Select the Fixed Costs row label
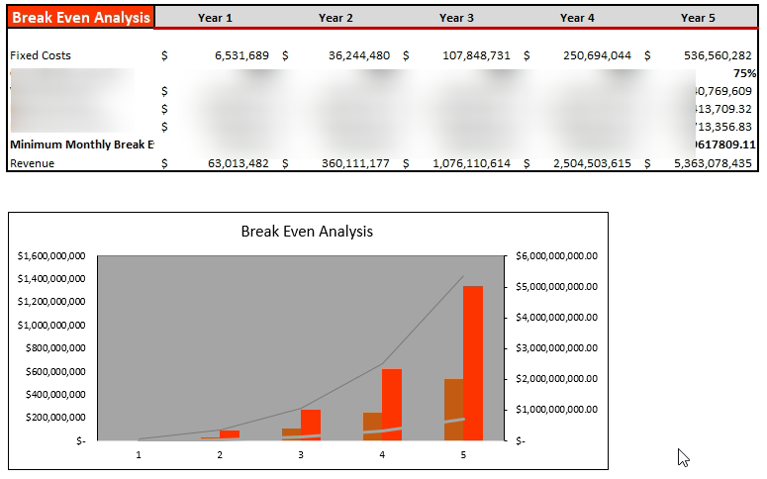The height and width of the screenshot is (479, 767). click(41, 55)
